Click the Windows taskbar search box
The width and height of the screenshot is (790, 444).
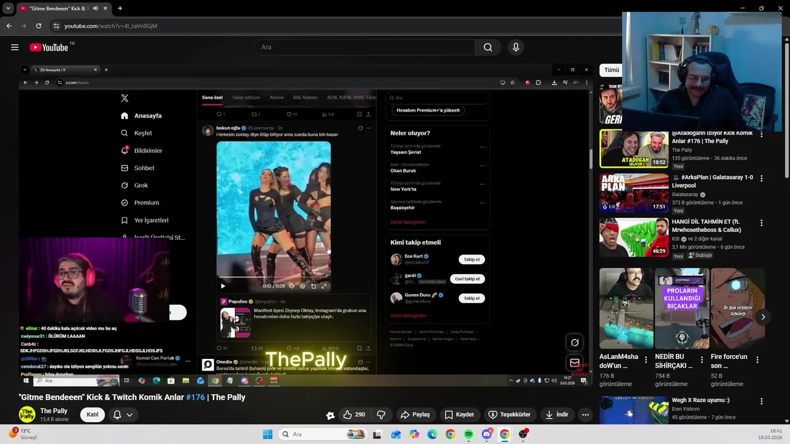click(x=322, y=434)
